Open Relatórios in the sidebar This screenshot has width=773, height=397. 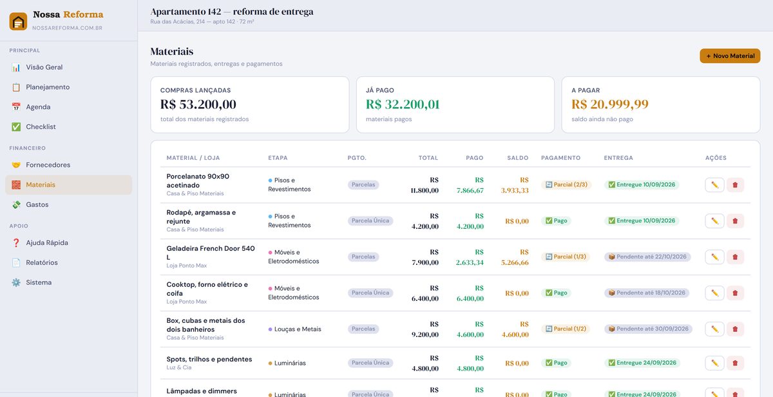pos(68,263)
